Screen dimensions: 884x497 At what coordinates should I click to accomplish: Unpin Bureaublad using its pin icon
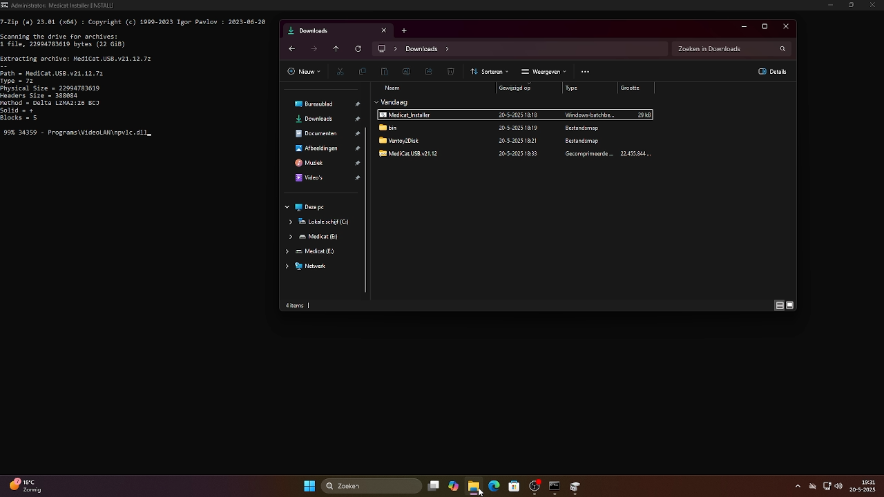(x=358, y=104)
